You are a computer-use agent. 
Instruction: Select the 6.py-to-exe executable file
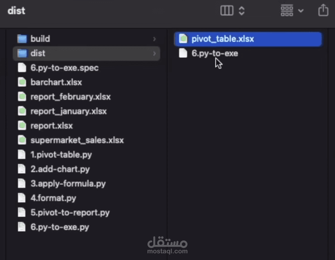tap(214, 54)
